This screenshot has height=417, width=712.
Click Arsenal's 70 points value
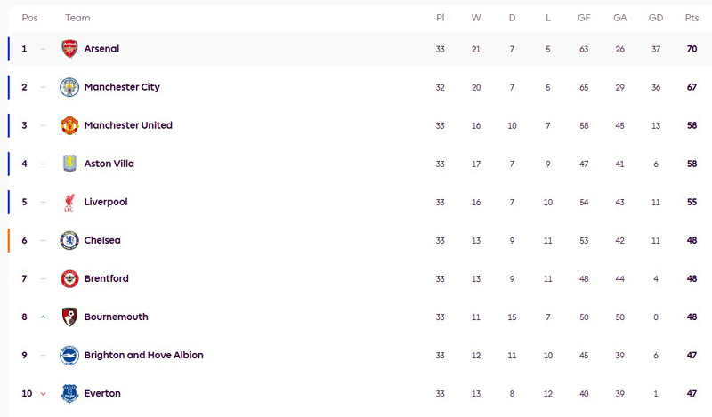pos(692,49)
